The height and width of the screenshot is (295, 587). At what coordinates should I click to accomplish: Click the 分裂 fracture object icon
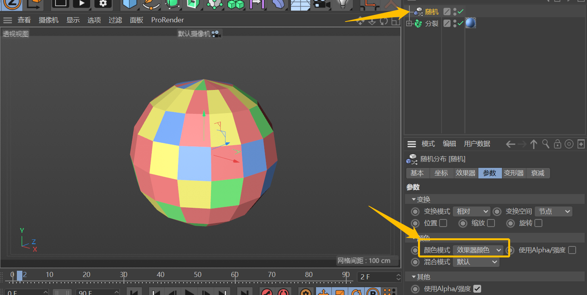[418, 23]
